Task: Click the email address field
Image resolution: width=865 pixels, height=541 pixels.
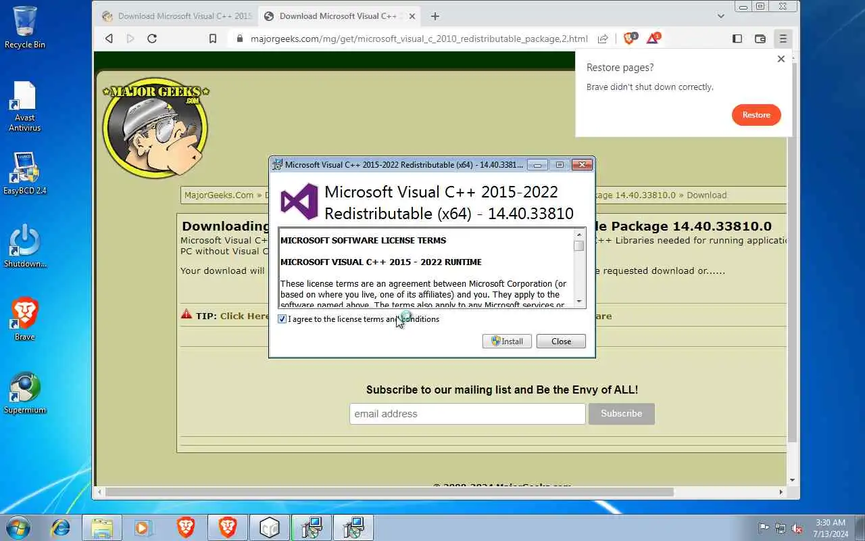Action: click(468, 413)
